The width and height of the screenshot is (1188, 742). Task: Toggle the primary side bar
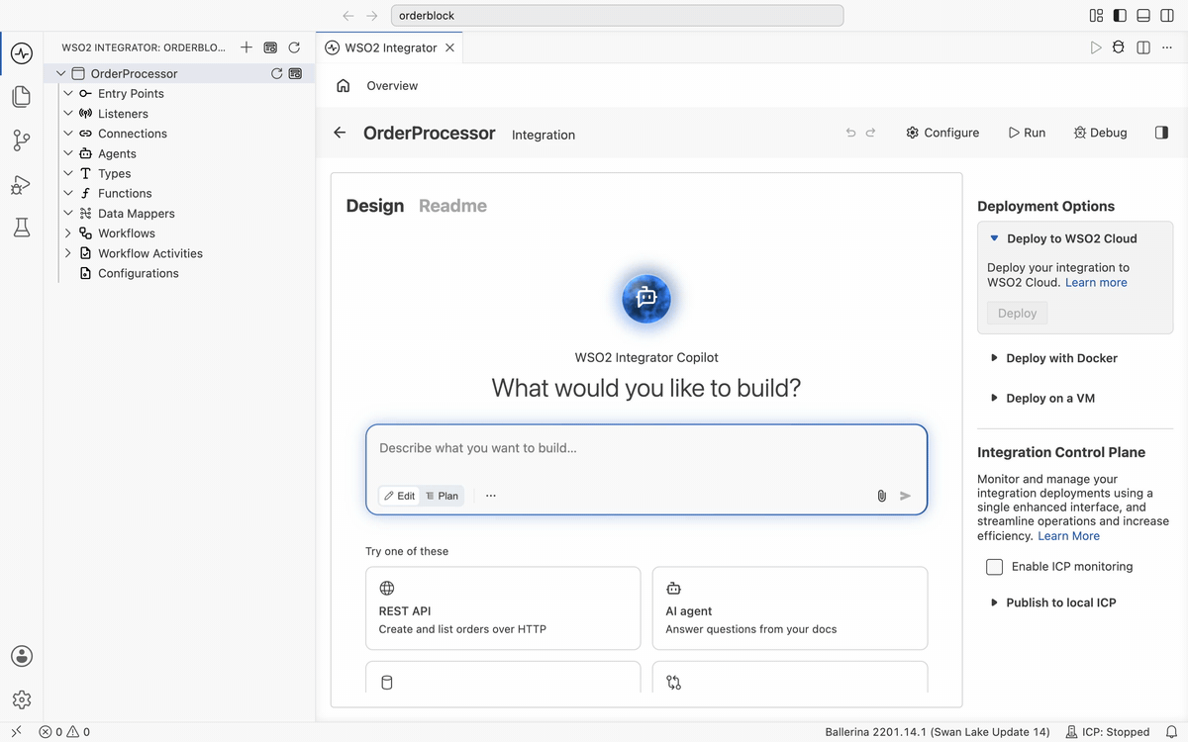1120,16
